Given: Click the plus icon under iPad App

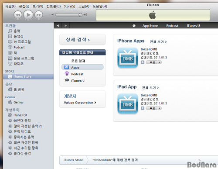Looking at the screenshot, I should [143, 108].
